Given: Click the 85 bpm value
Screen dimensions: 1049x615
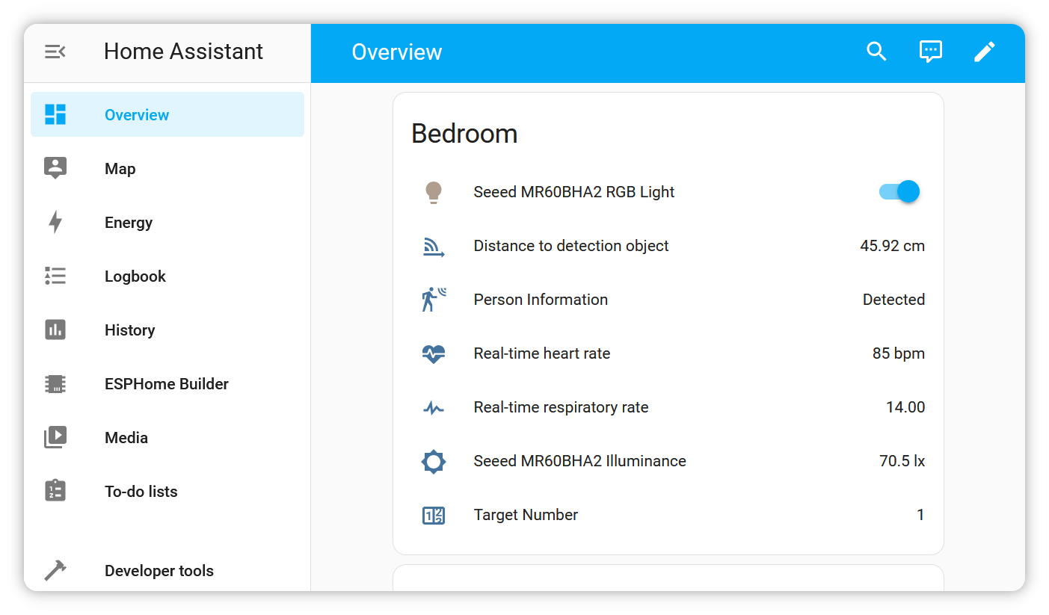Looking at the screenshot, I should coord(899,353).
